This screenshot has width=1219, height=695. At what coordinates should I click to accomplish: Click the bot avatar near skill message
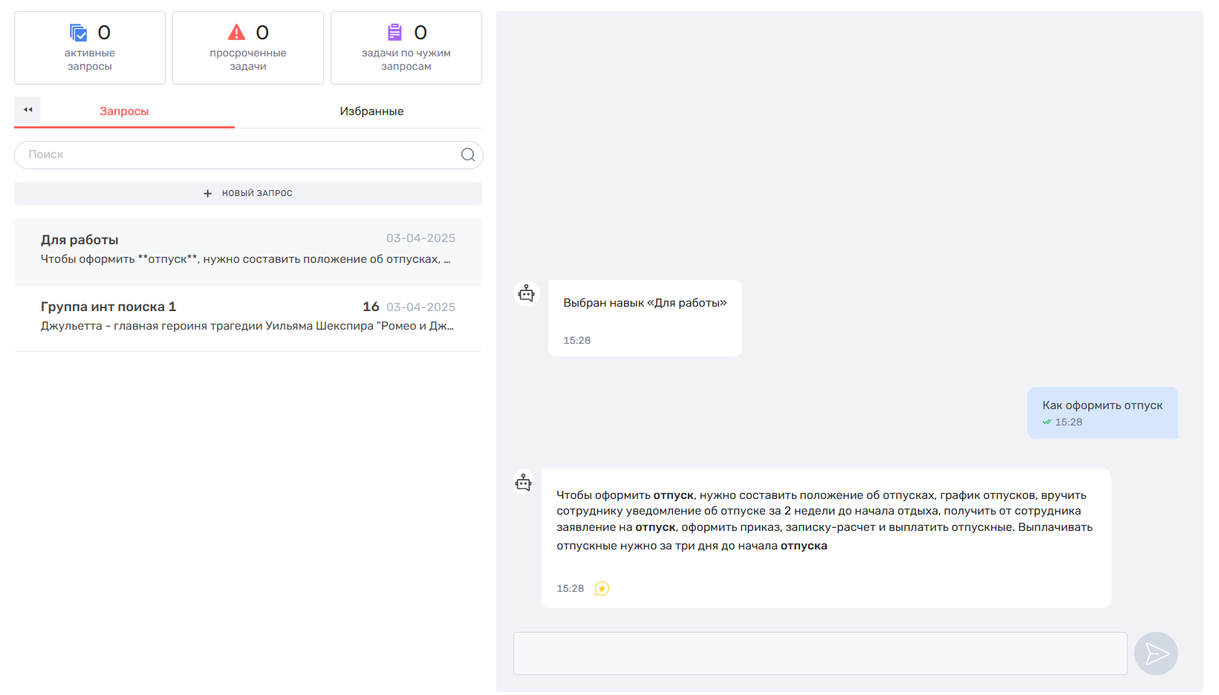526,293
